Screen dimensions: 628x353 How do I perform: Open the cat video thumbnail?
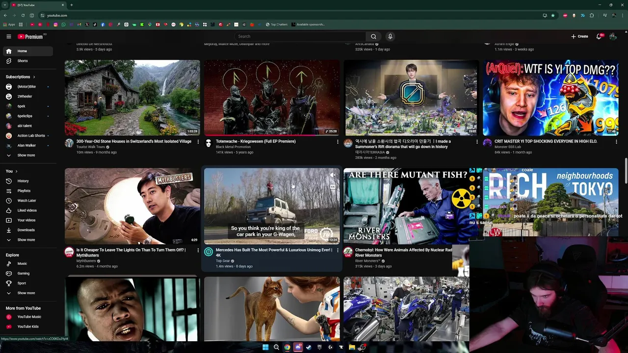271,309
